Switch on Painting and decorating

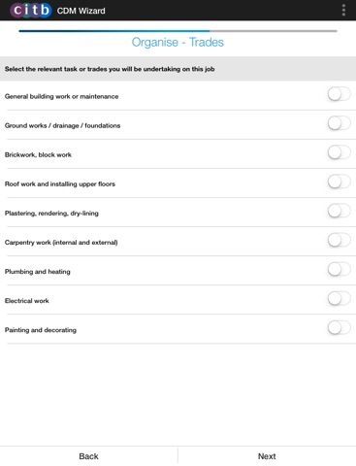(339, 328)
